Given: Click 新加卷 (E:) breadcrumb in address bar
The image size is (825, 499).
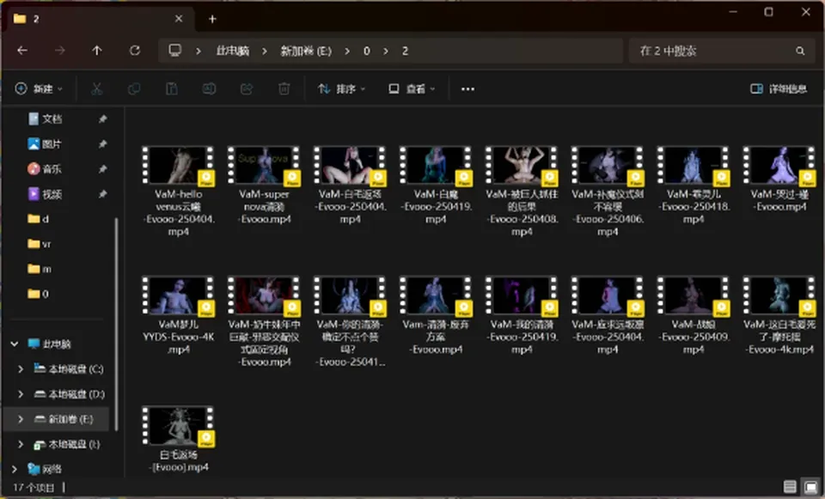Looking at the screenshot, I should point(306,51).
